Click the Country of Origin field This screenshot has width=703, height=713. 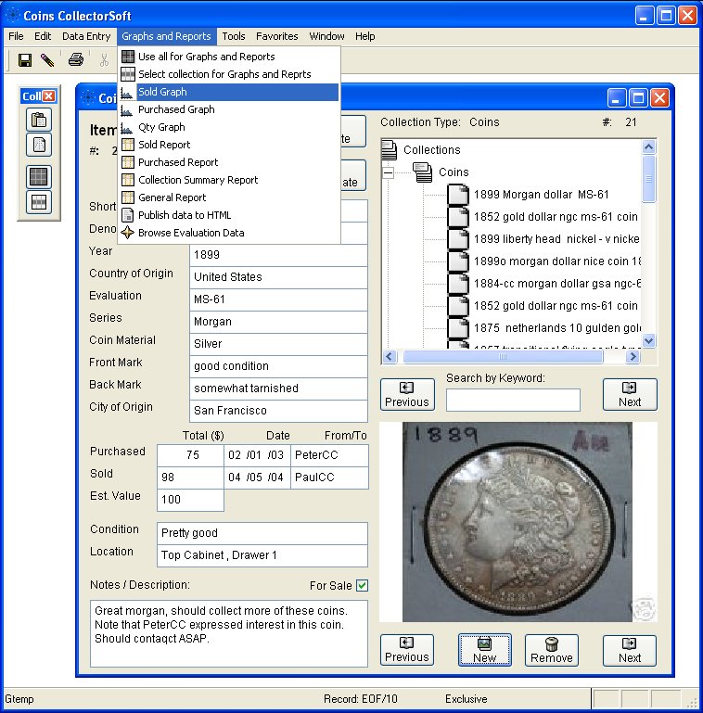(278, 277)
